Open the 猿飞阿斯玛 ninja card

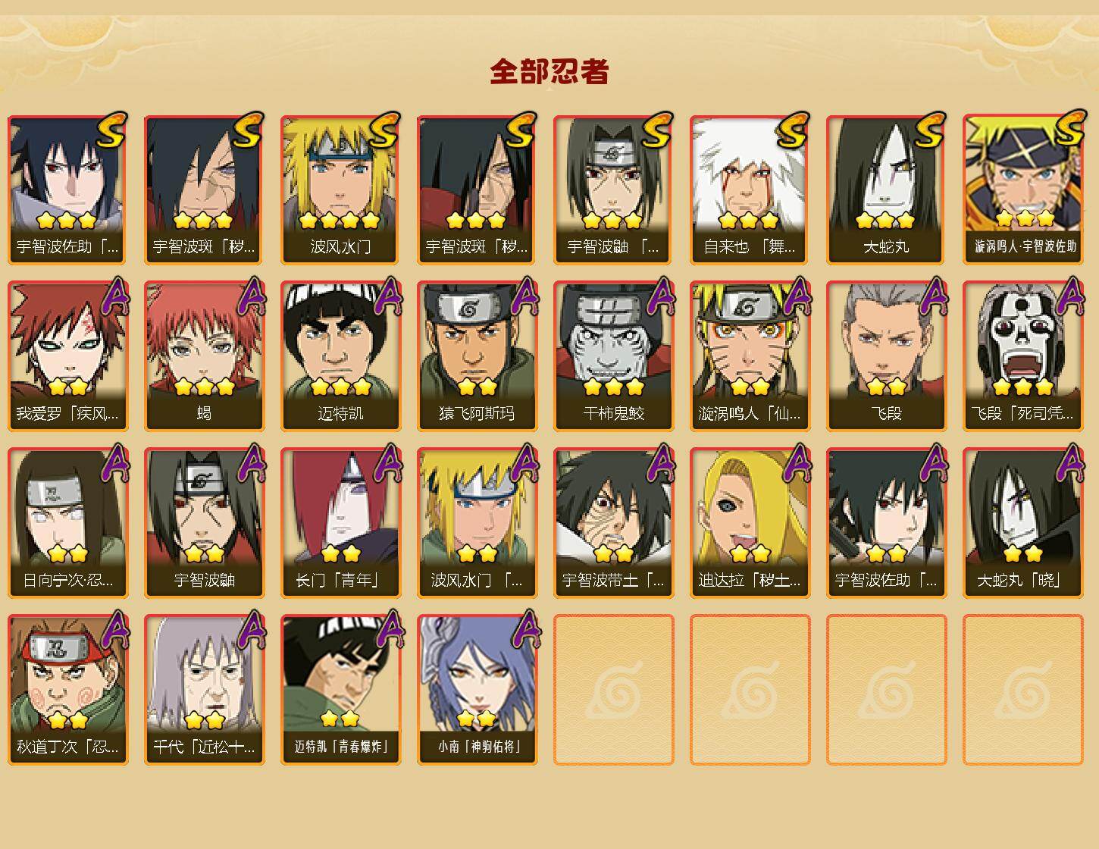click(477, 356)
